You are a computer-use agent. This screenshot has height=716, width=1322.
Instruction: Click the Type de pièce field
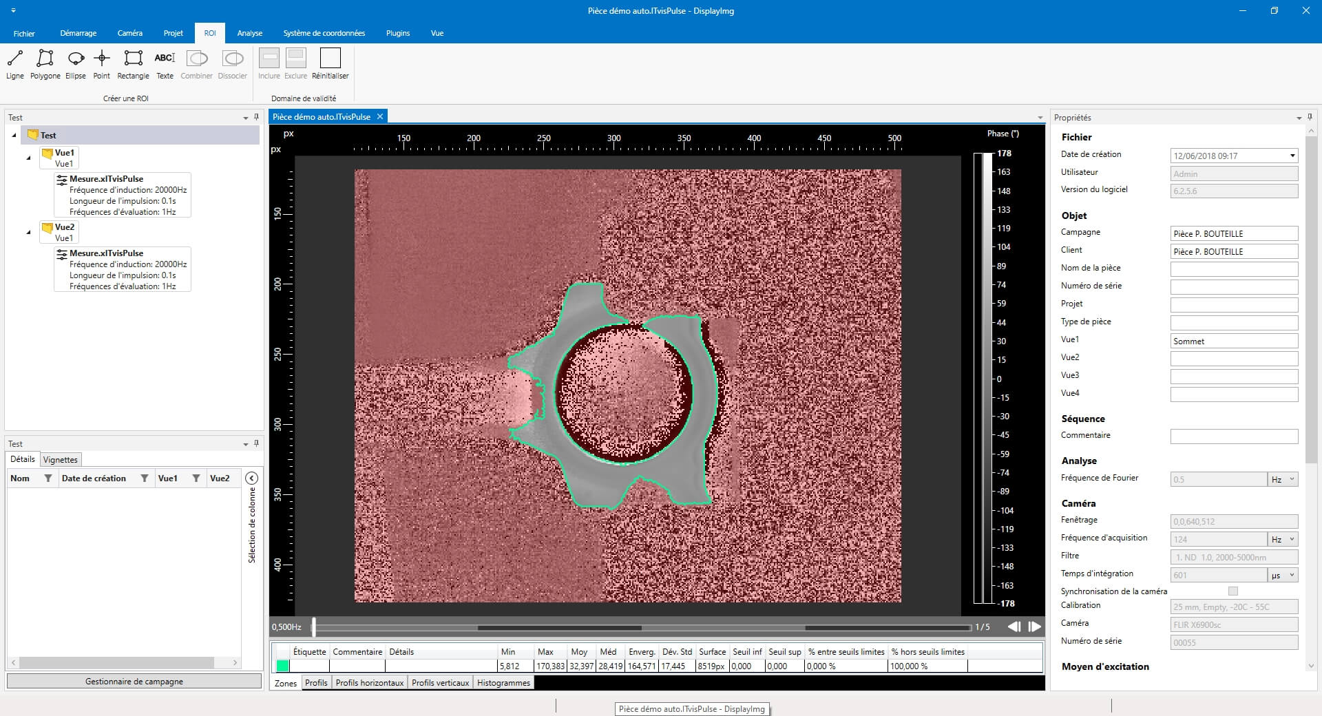(1234, 323)
